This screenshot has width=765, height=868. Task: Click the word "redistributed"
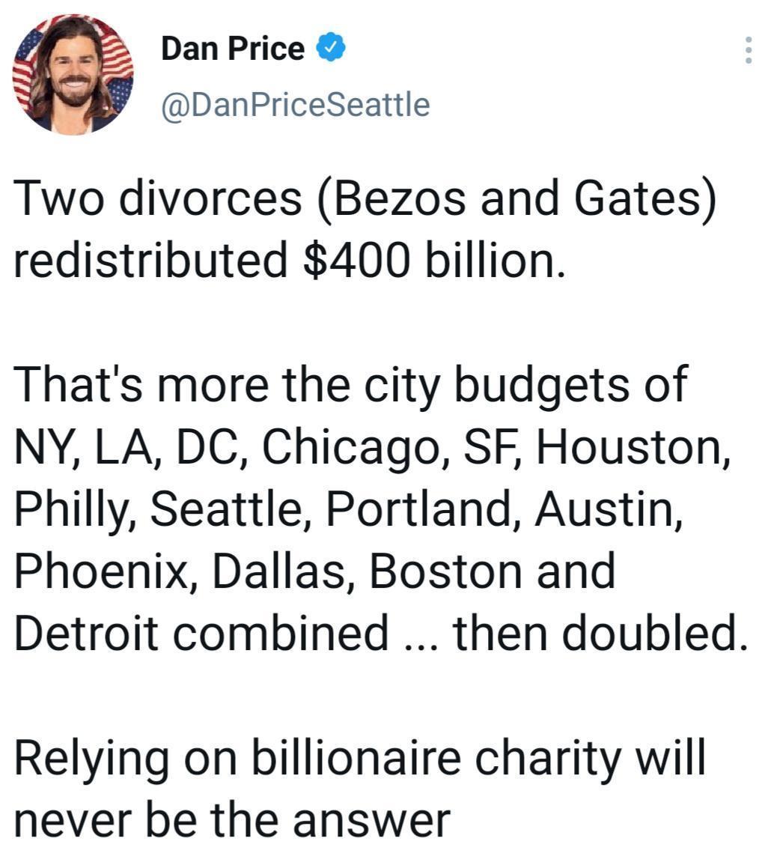[x=150, y=261]
